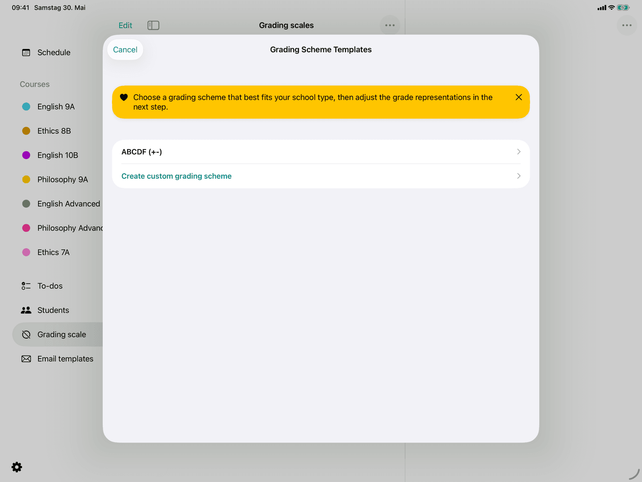Open the Grading scales more options button
The width and height of the screenshot is (642, 482).
390,25
